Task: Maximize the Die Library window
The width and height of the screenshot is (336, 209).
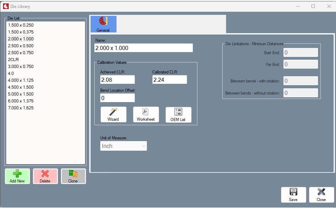Action: [x=313, y=7]
